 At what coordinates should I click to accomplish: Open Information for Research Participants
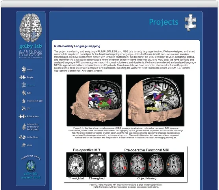(x=33, y=127)
